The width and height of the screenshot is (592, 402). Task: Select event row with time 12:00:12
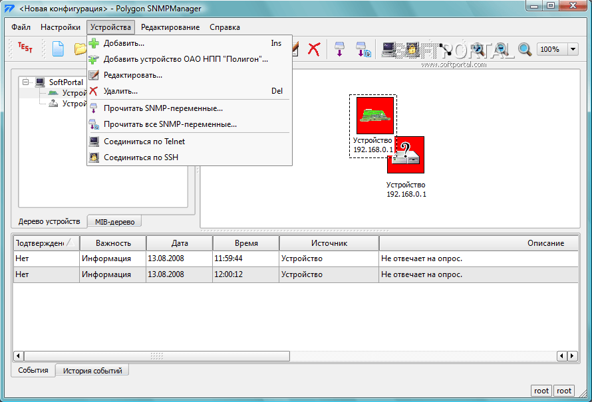(x=296, y=274)
